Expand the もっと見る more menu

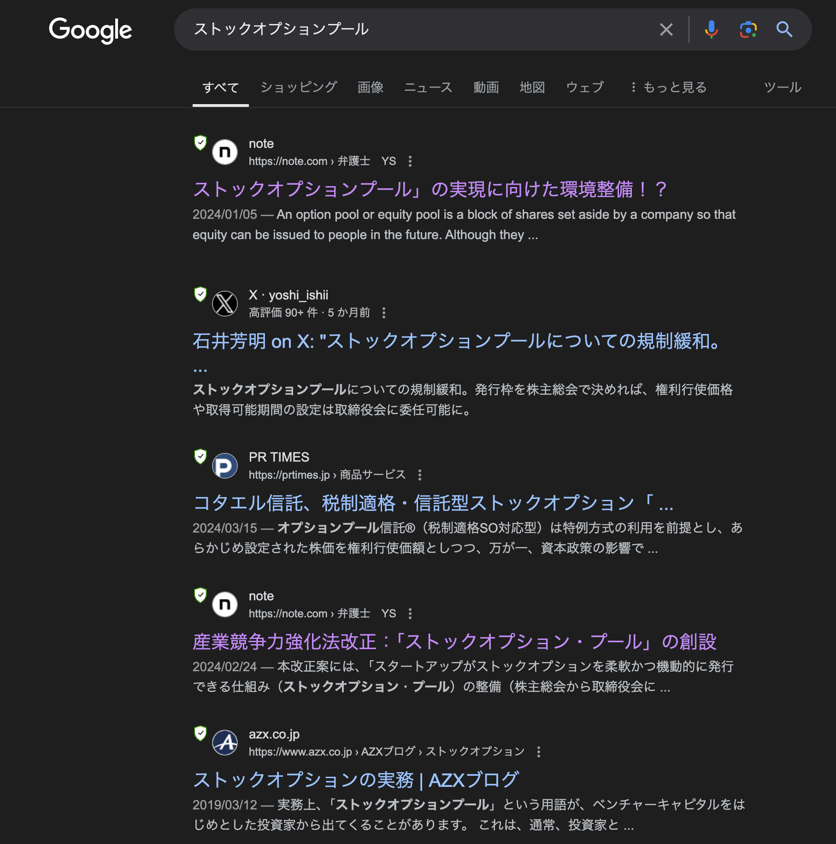coord(668,87)
